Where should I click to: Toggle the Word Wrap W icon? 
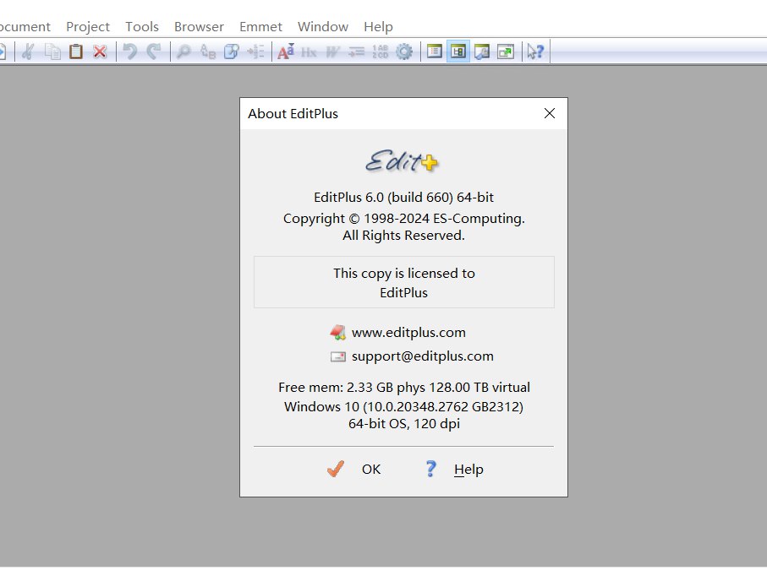(332, 52)
